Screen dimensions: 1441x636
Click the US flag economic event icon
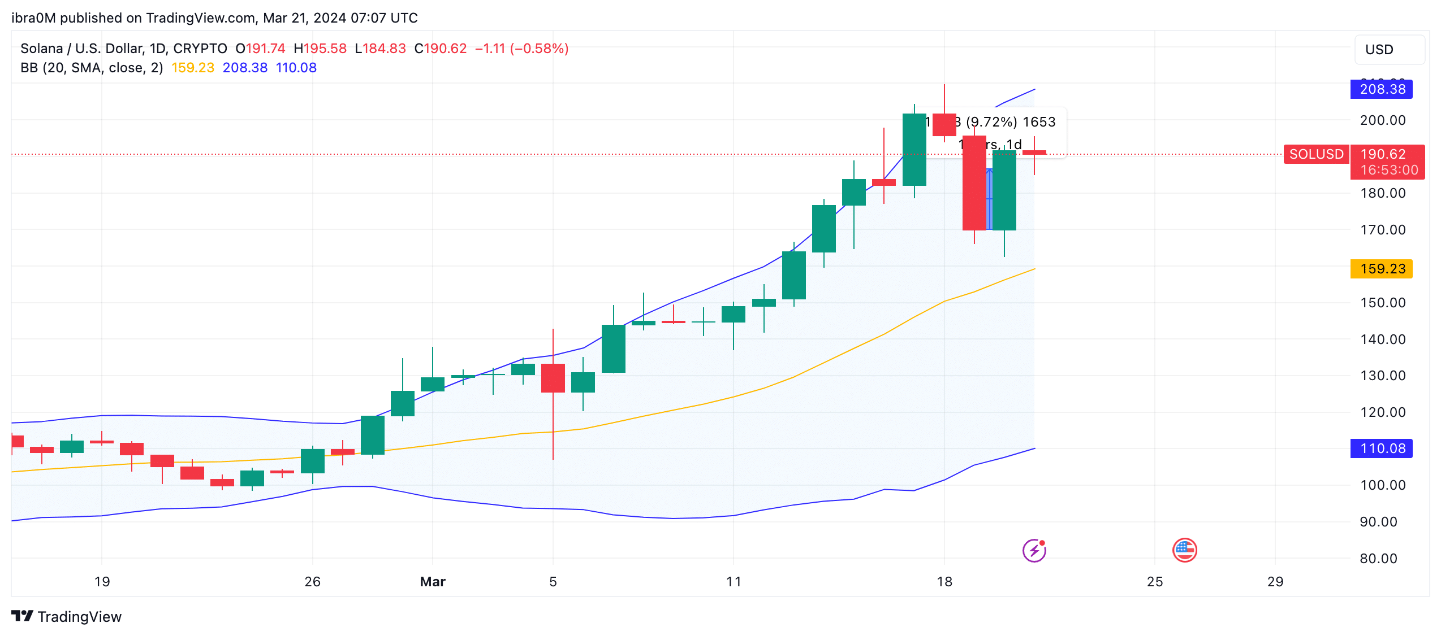pos(1184,550)
